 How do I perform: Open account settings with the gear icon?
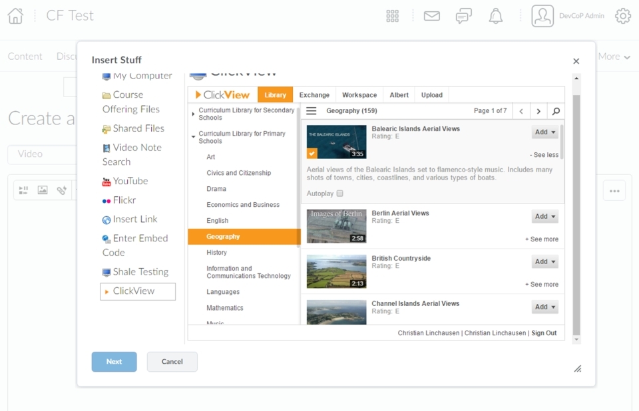(x=623, y=15)
